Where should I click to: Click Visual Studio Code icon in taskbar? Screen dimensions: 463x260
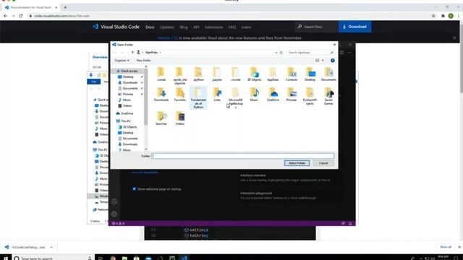(x=184, y=258)
